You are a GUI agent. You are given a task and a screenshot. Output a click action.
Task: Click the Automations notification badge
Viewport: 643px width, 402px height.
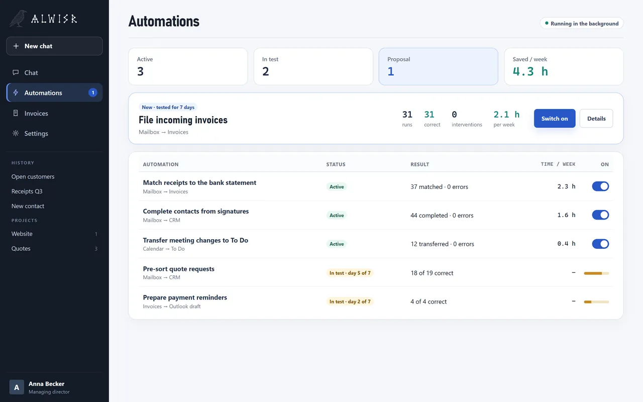point(92,93)
